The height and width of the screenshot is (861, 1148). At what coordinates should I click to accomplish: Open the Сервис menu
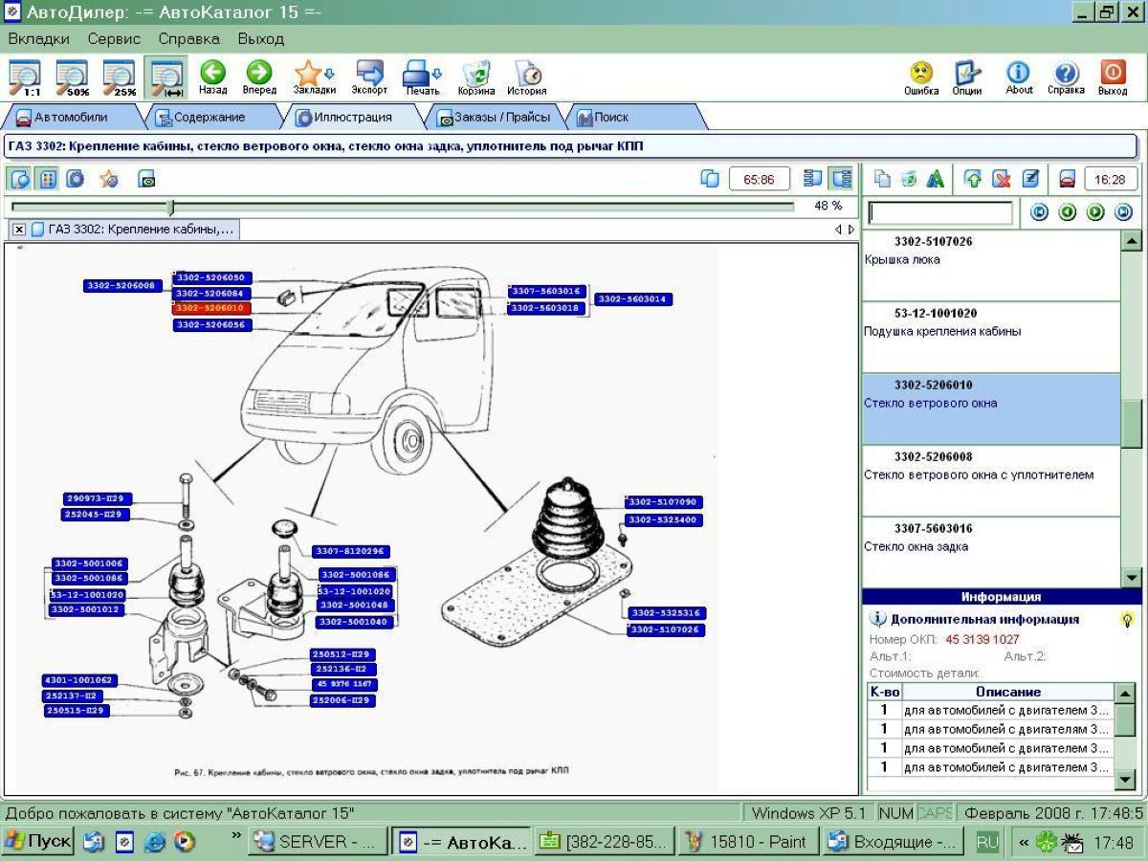(x=114, y=39)
